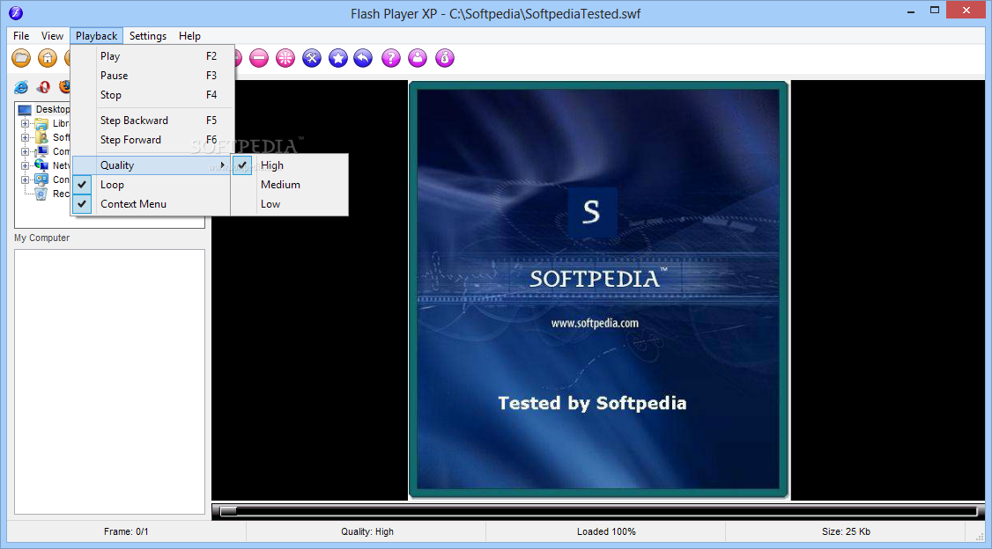Click the purple user profile icon
The width and height of the screenshot is (992, 549).
click(418, 58)
